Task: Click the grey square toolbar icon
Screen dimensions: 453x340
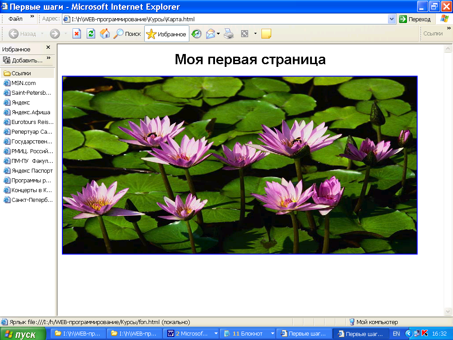Action: 245,34
